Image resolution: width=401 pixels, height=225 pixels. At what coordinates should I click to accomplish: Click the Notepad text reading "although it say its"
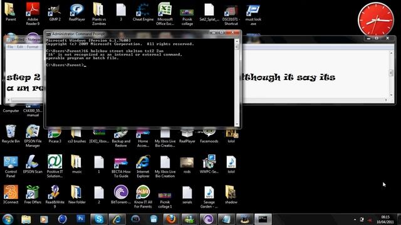point(288,77)
